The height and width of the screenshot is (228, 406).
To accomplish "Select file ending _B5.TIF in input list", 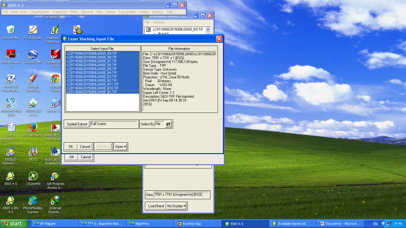I will click(102, 69).
